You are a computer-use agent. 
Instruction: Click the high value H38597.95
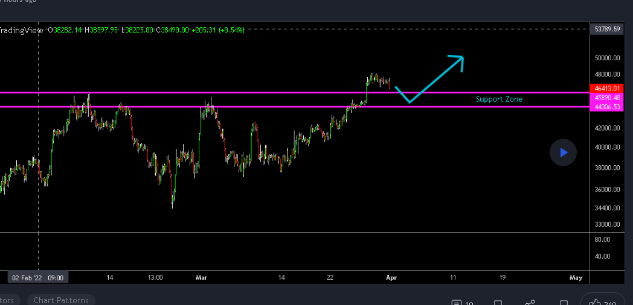pos(101,30)
